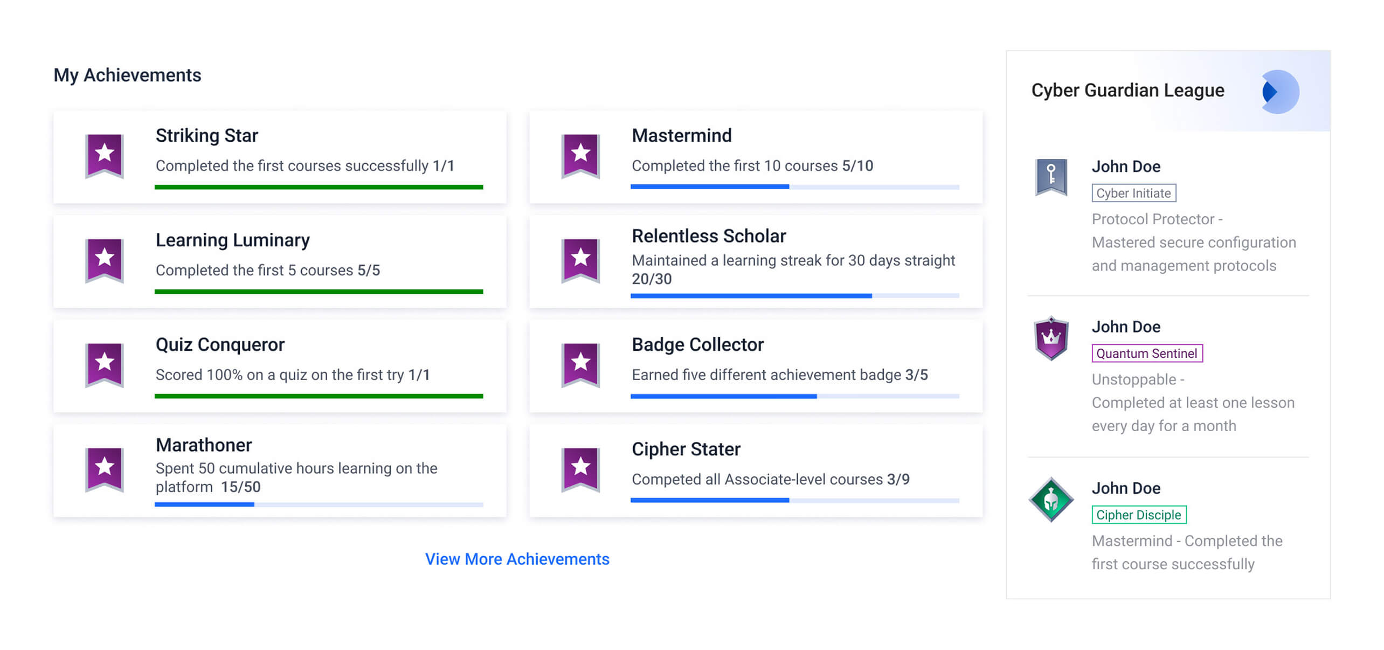
Task: Click the Mastermind 5/10 progress bar
Action: [x=794, y=187]
